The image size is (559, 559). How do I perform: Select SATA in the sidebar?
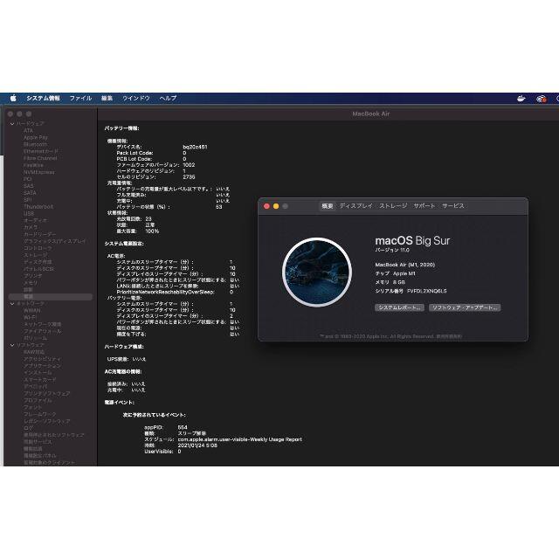(x=30, y=193)
